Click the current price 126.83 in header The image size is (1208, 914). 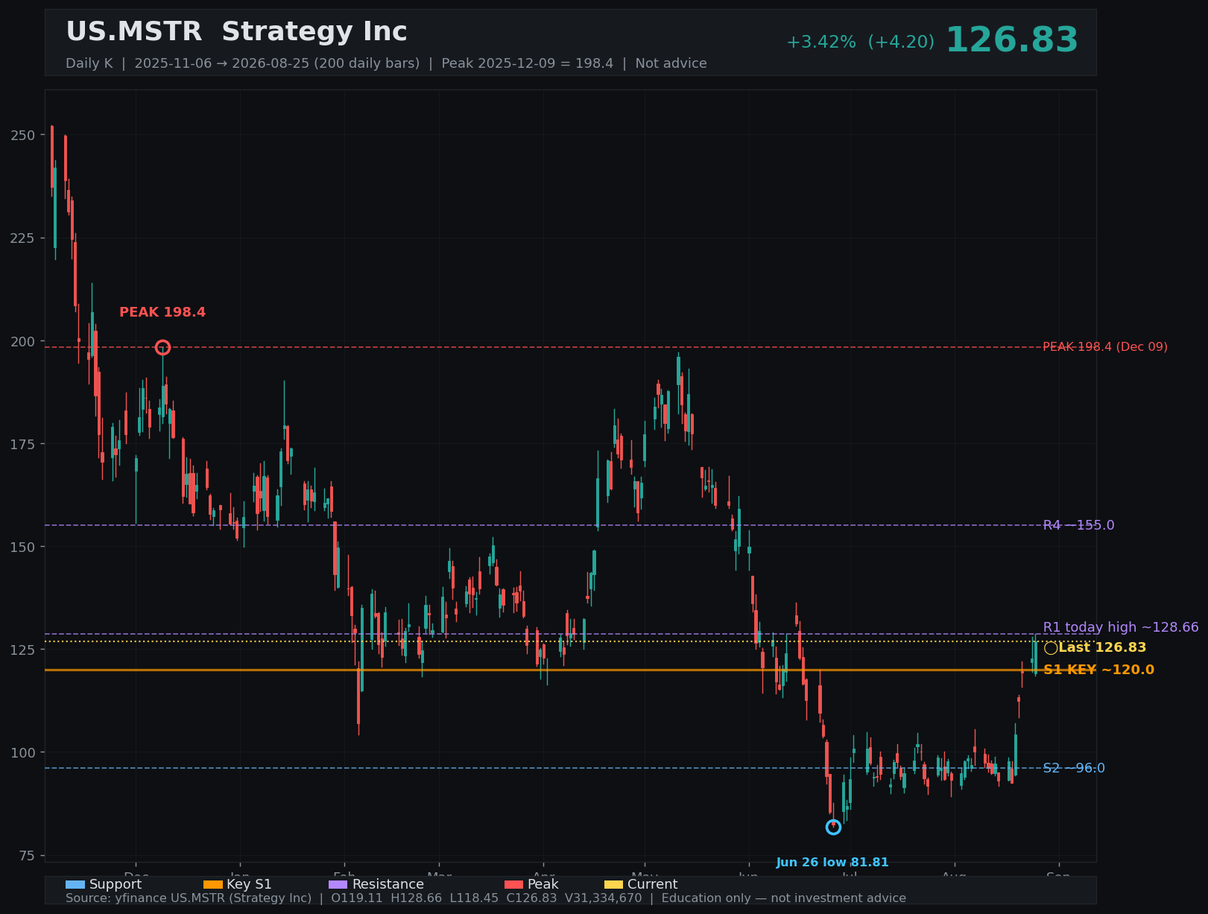(x=1011, y=40)
